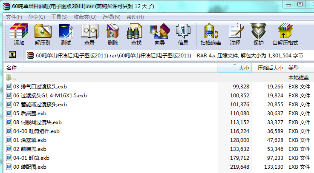
Task: Open the Extract To (解压到) tool
Action: click(43, 34)
